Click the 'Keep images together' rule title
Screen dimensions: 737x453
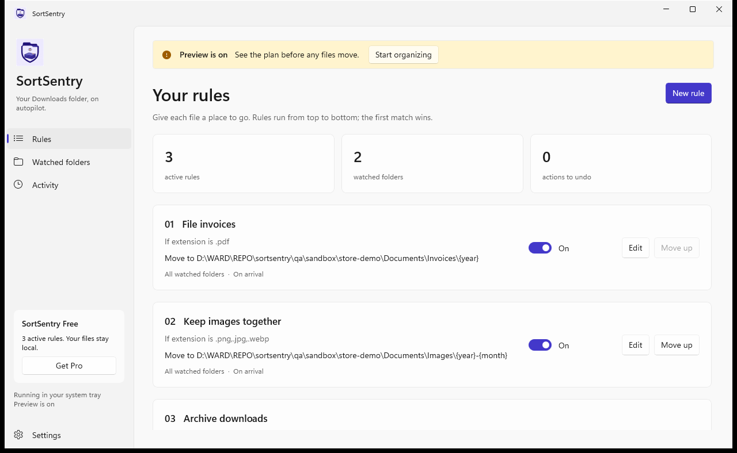[x=232, y=321]
